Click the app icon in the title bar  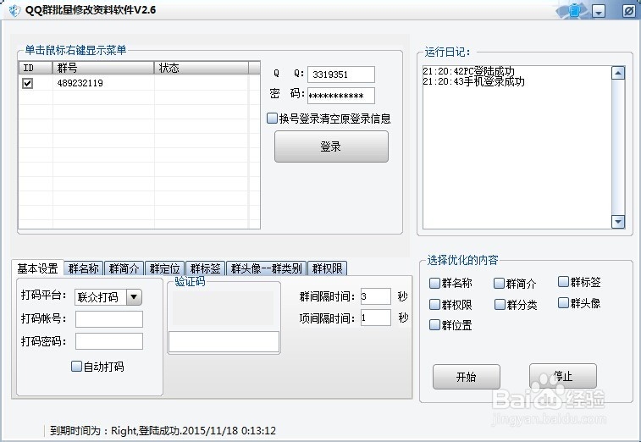tap(14, 10)
